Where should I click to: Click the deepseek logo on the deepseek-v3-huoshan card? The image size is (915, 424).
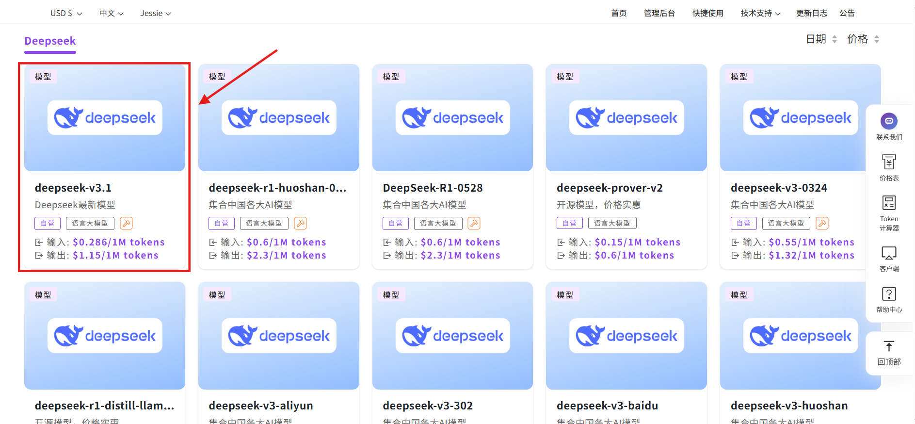point(801,336)
